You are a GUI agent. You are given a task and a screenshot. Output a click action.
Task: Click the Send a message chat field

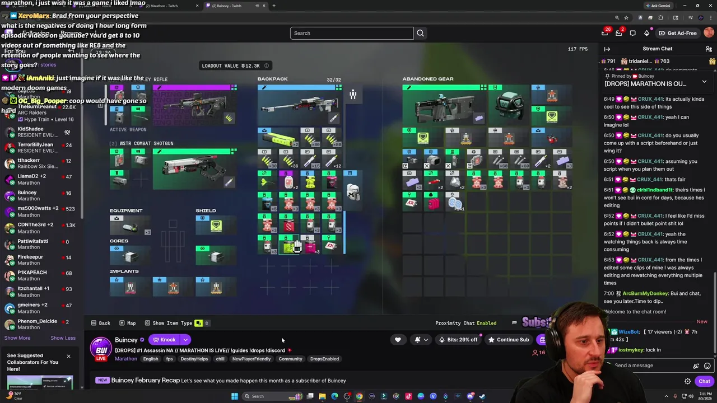click(x=651, y=365)
